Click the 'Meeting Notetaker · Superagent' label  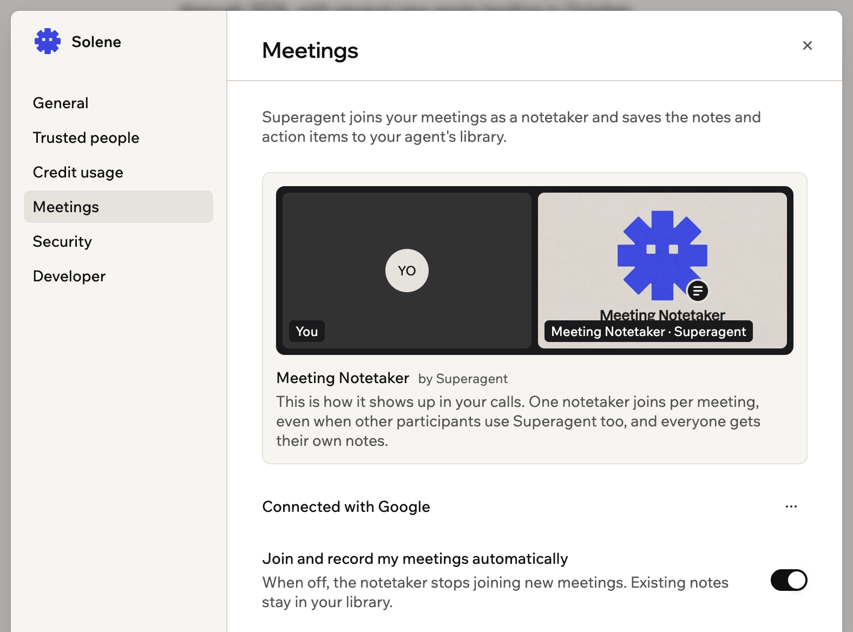click(648, 331)
